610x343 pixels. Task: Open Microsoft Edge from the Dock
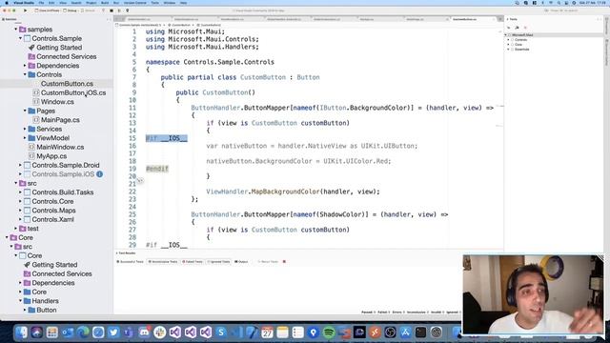[83, 333]
